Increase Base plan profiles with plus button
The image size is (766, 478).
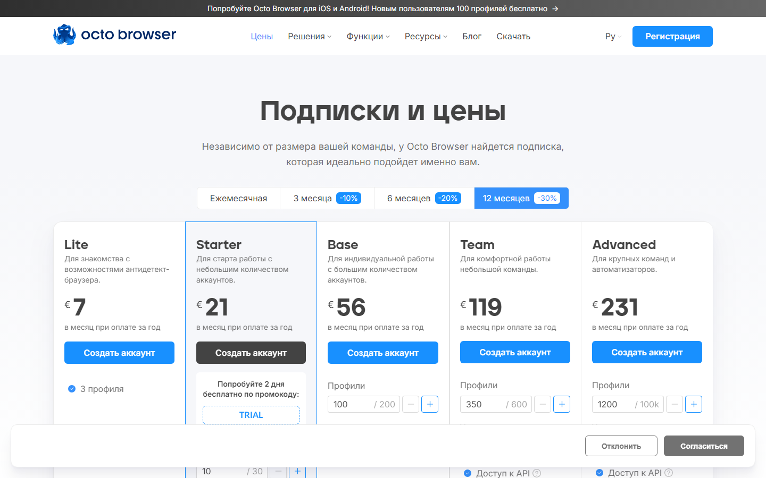430,404
